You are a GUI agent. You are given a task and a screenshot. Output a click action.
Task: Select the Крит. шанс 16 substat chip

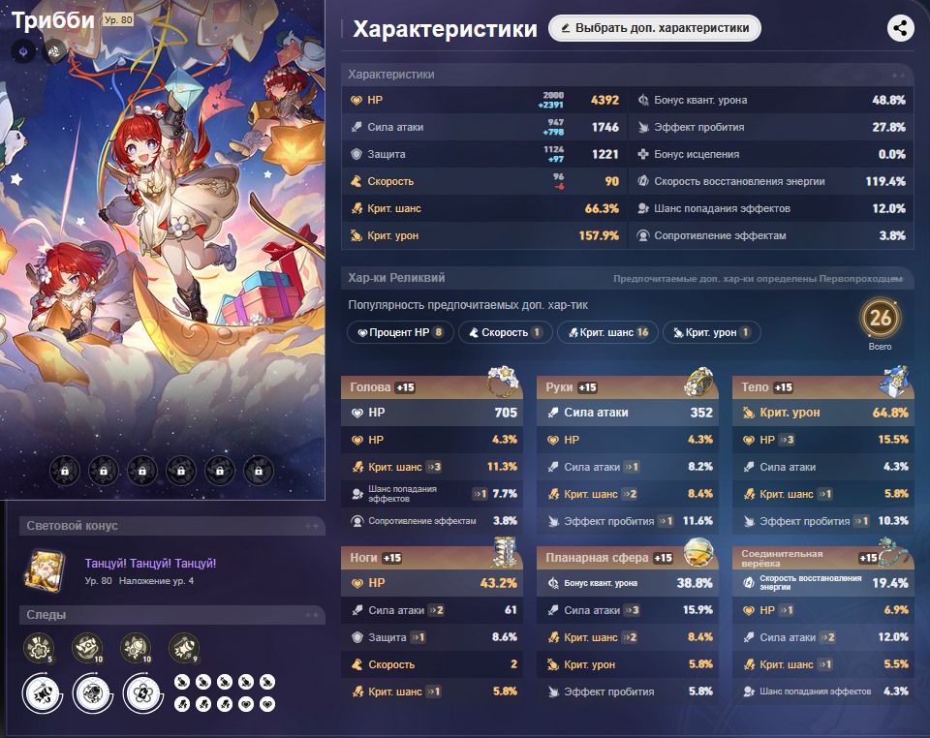coord(608,332)
